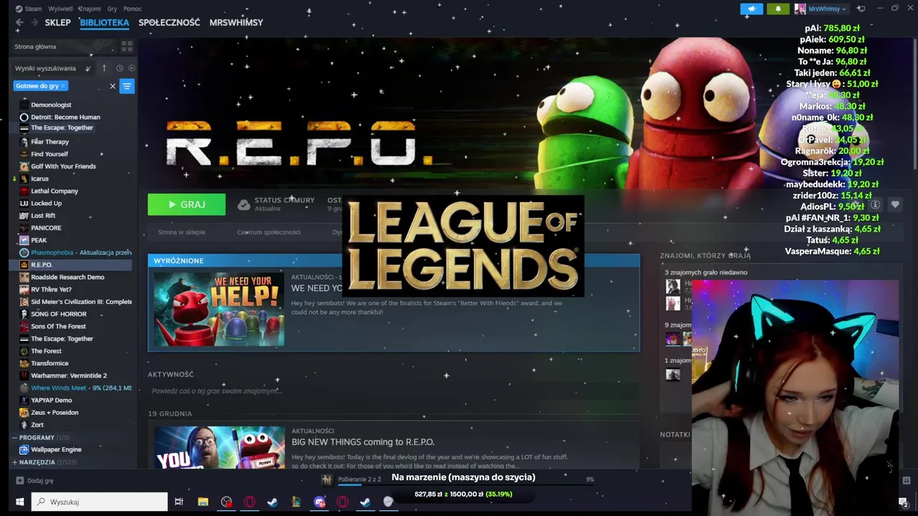Select Zeus + Poseidon in the list
The width and height of the screenshot is (918, 516).
pos(55,413)
